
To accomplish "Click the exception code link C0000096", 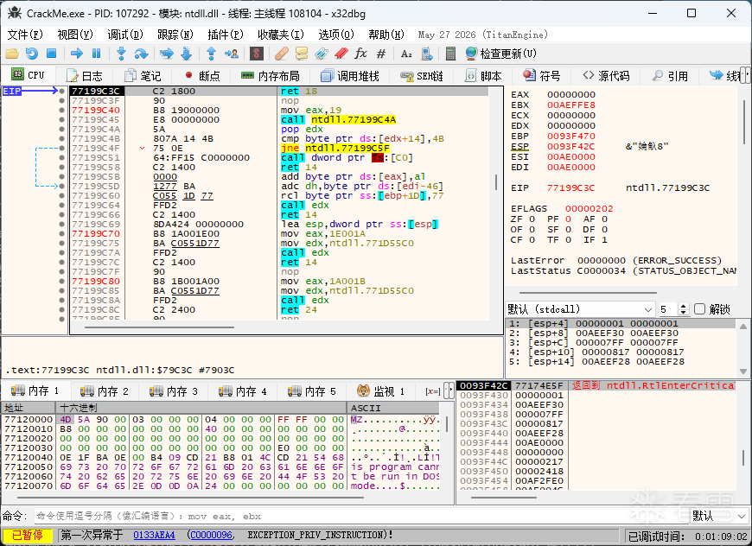I will 211,535.
